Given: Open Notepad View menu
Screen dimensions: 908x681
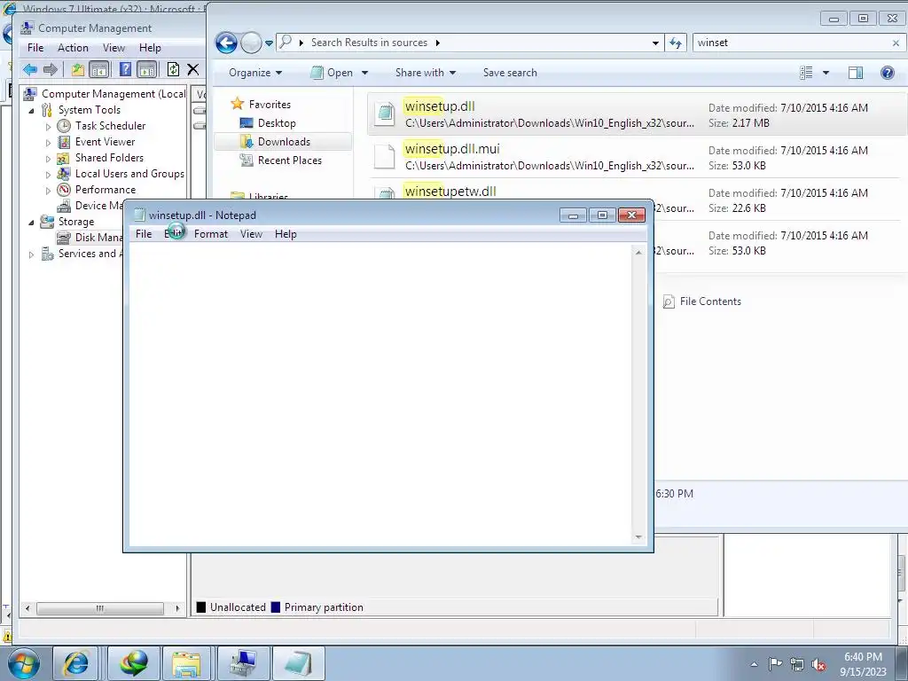Looking at the screenshot, I should (x=251, y=234).
